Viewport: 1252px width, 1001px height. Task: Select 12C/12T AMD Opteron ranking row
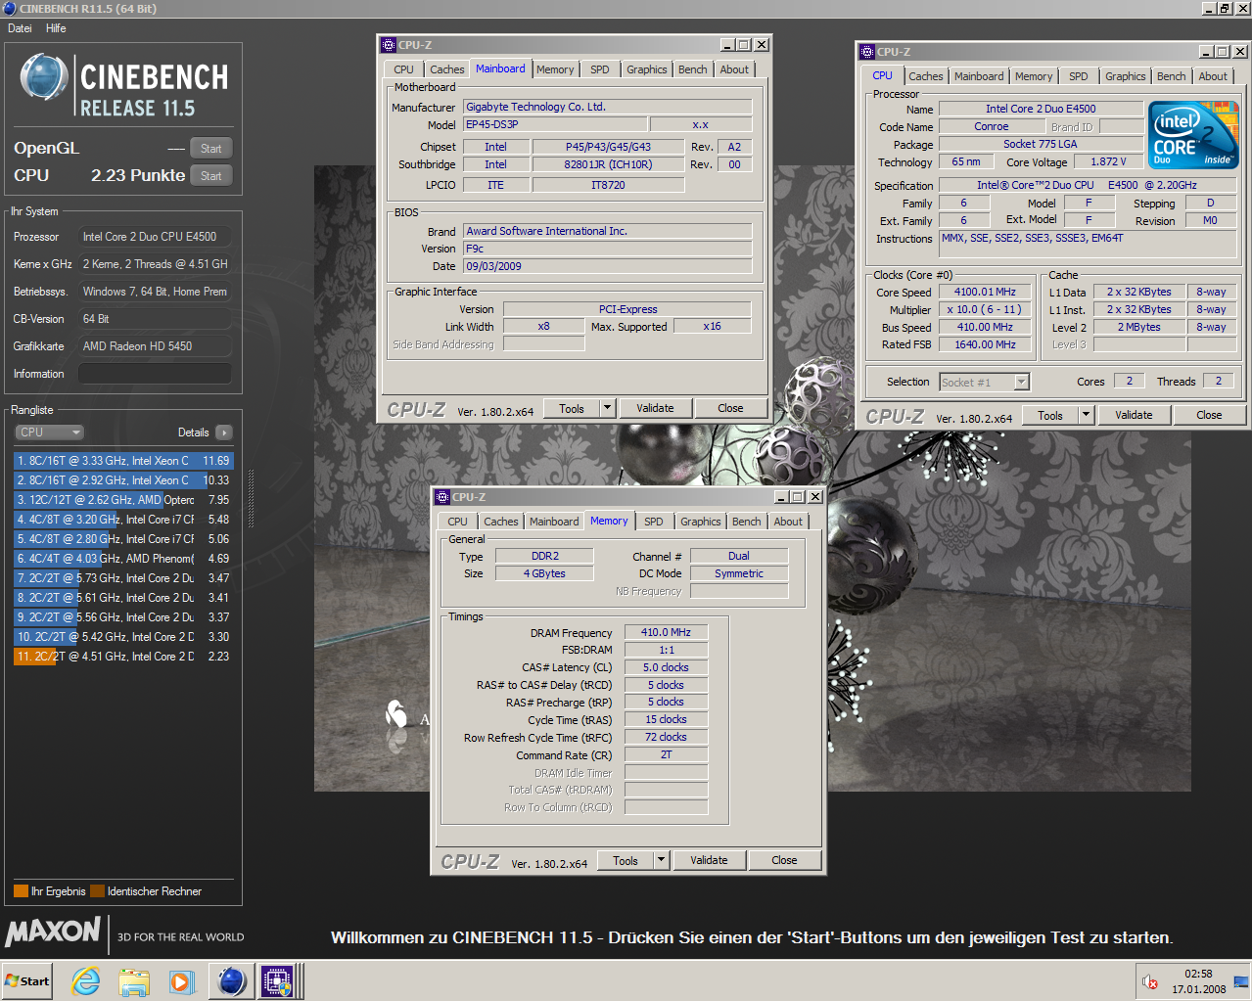click(123, 500)
